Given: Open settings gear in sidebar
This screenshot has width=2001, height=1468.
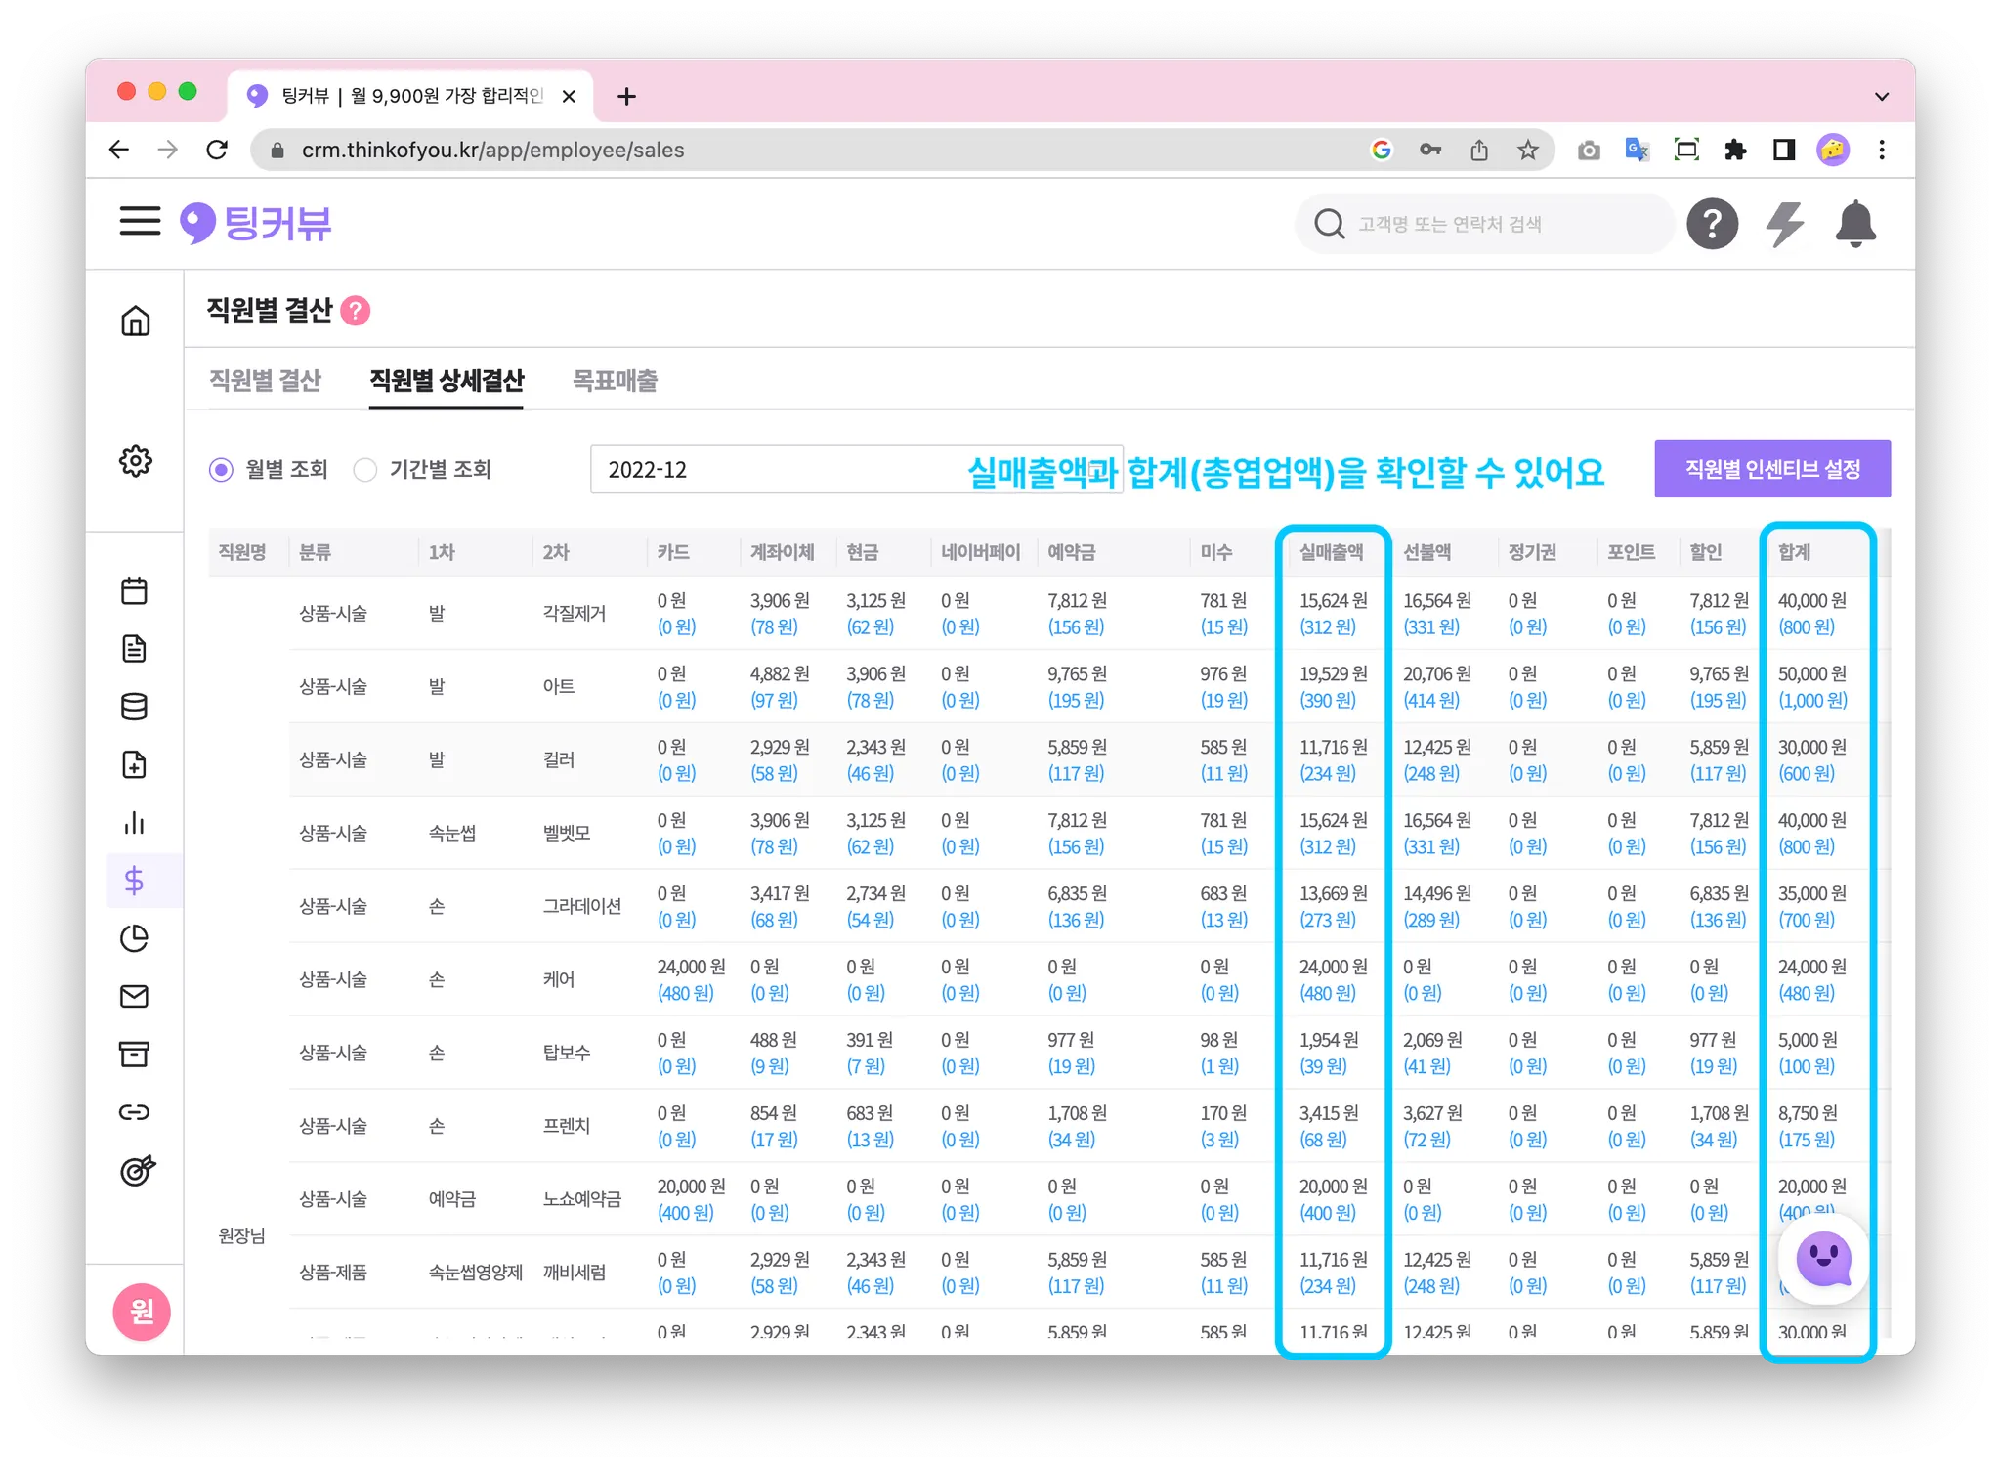Looking at the screenshot, I should (136, 460).
